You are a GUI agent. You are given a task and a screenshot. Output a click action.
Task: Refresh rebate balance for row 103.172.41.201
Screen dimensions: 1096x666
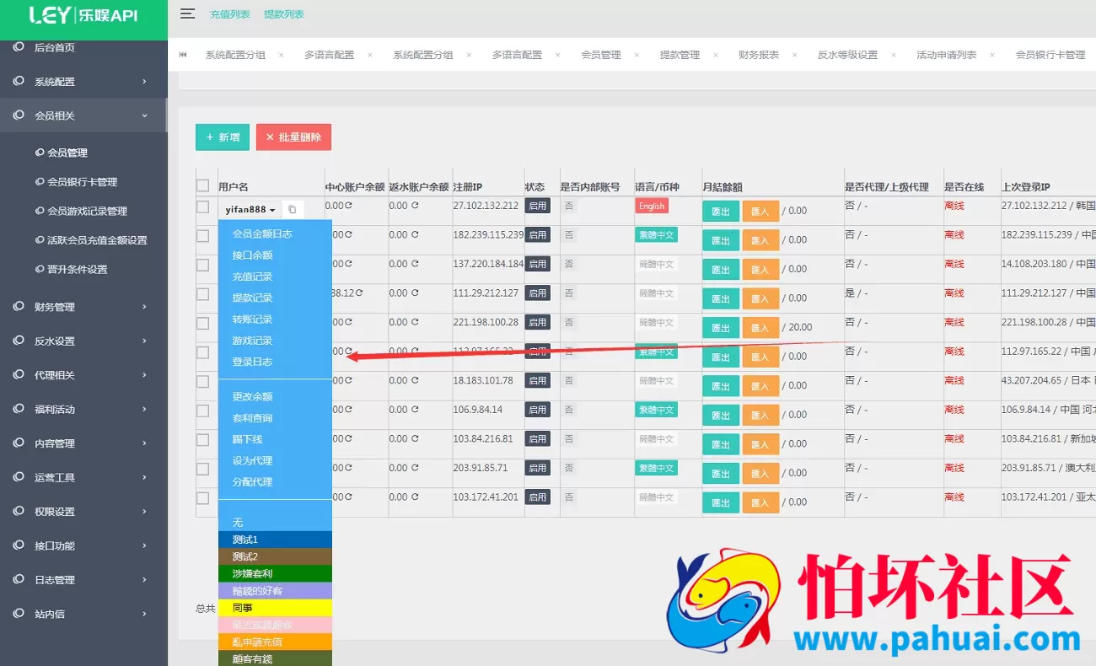pos(415,497)
